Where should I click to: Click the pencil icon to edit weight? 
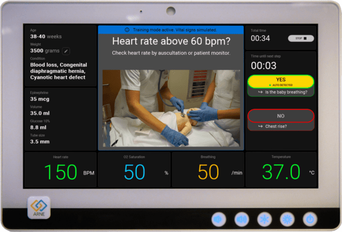[66, 51]
